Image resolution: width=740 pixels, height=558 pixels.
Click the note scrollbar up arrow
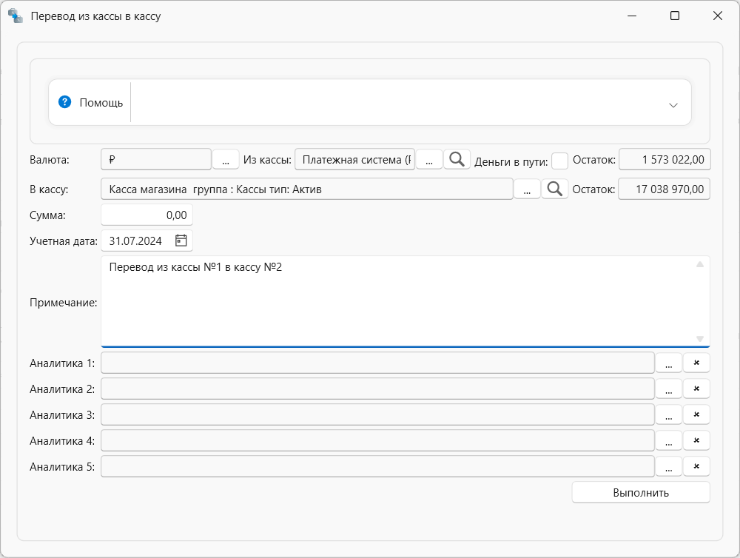pos(700,264)
